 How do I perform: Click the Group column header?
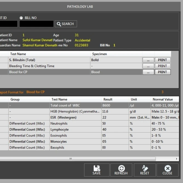29,99
